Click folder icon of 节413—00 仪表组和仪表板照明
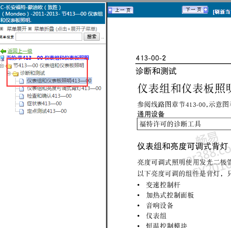Screen dimensions: 231x228 pos(9,66)
